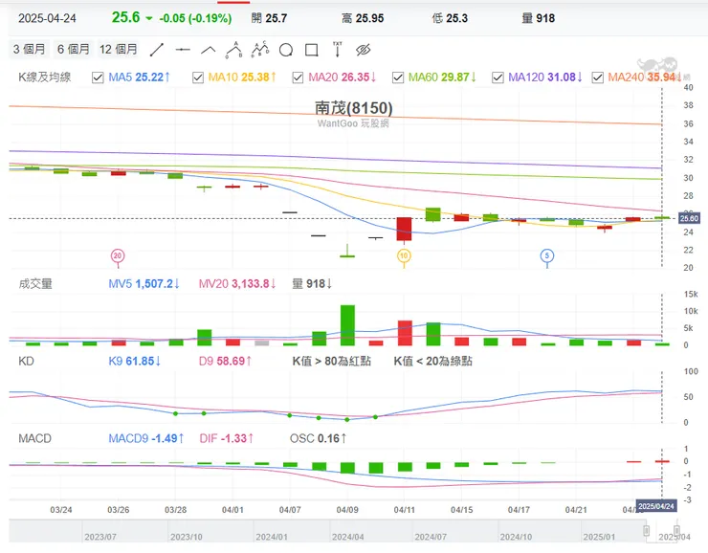Viewport: 708px width, 553px height.
Task: Click the large red candlestick on 04/11
Action: [404, 229]
